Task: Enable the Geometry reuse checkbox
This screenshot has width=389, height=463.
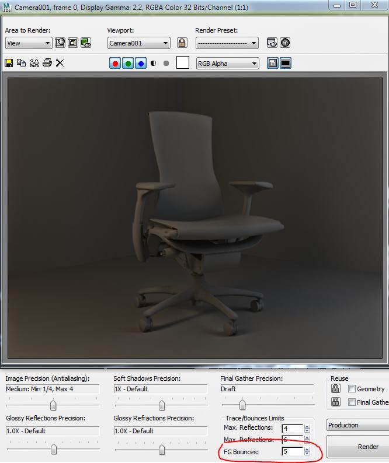Action: 352,388
